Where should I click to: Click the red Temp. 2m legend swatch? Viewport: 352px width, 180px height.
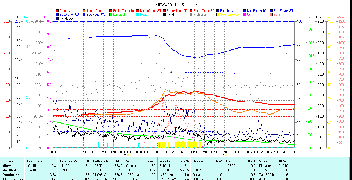[57, 11]
